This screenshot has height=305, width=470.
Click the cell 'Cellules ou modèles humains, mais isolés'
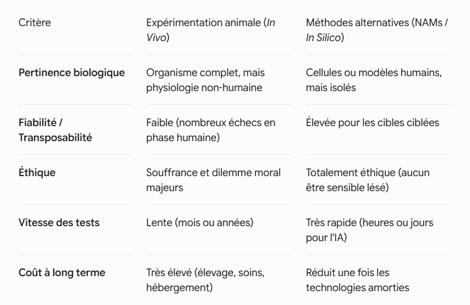374,80
